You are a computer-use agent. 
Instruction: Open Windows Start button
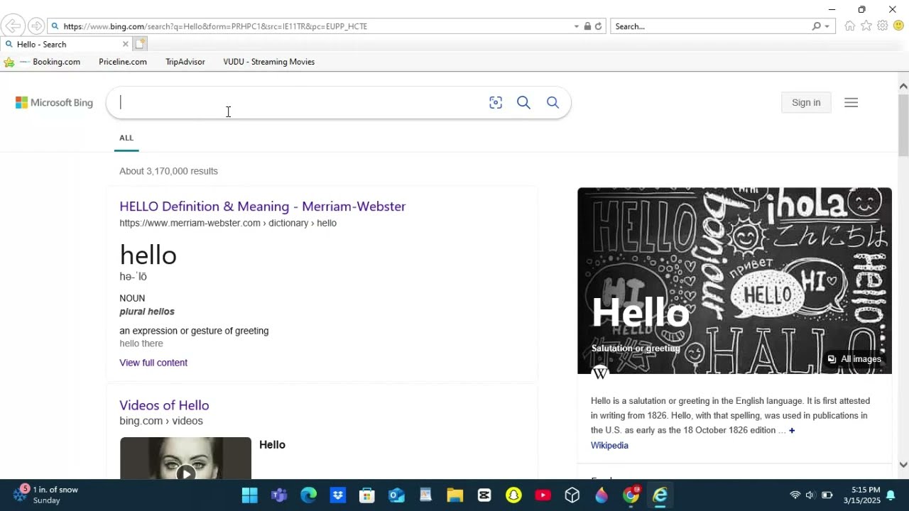(x=249, y=495)
